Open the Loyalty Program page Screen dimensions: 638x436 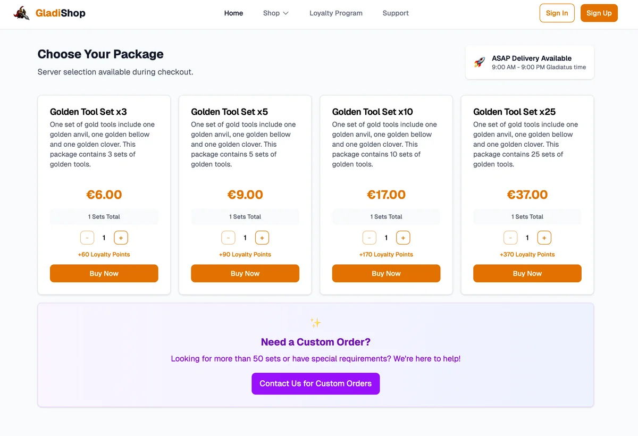coord(336,13)
